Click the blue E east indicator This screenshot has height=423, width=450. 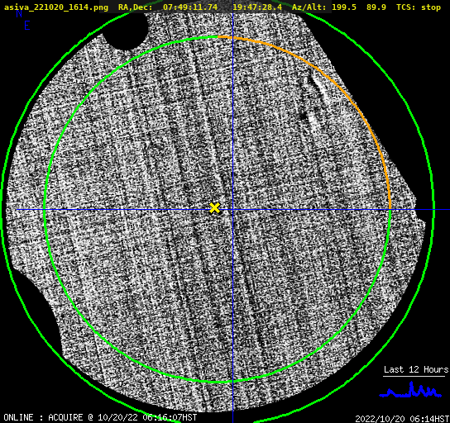pos(27,26)
